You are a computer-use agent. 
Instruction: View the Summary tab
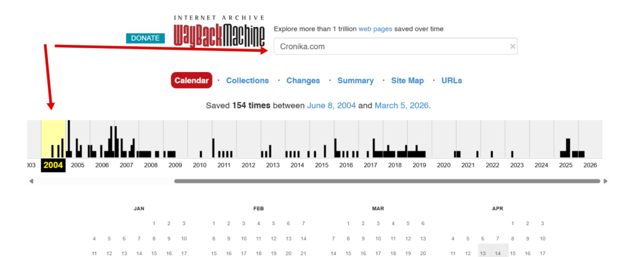(x=356, y=81)
